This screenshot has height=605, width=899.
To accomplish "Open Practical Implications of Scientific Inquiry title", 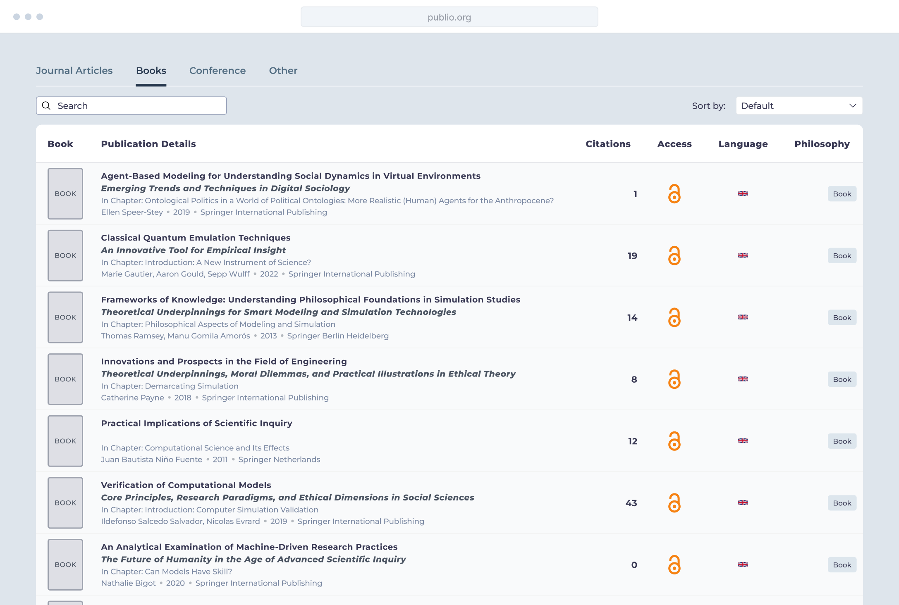I will [196, 423].
